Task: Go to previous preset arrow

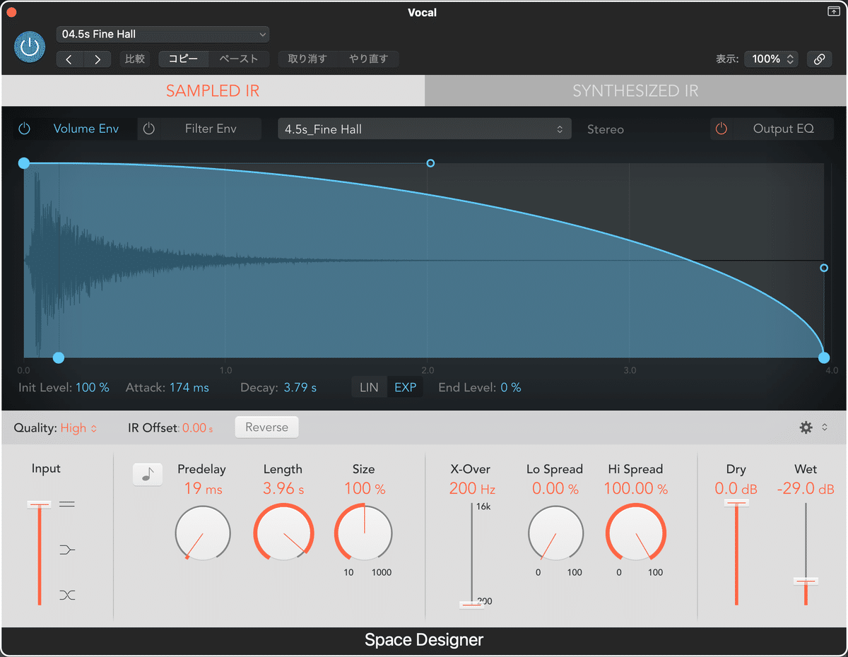Action: click(70, 59)
